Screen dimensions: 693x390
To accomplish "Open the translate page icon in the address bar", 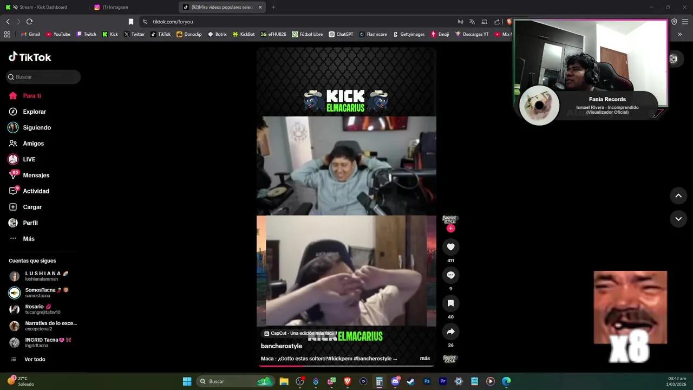I will point(472,22).
